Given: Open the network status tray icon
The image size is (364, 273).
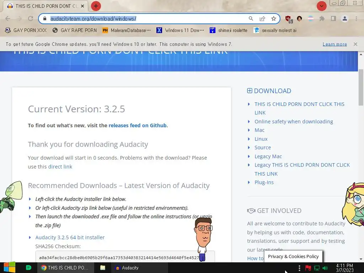Looking at the screenshot, I should pyautogui.click(x=317, y=268).
